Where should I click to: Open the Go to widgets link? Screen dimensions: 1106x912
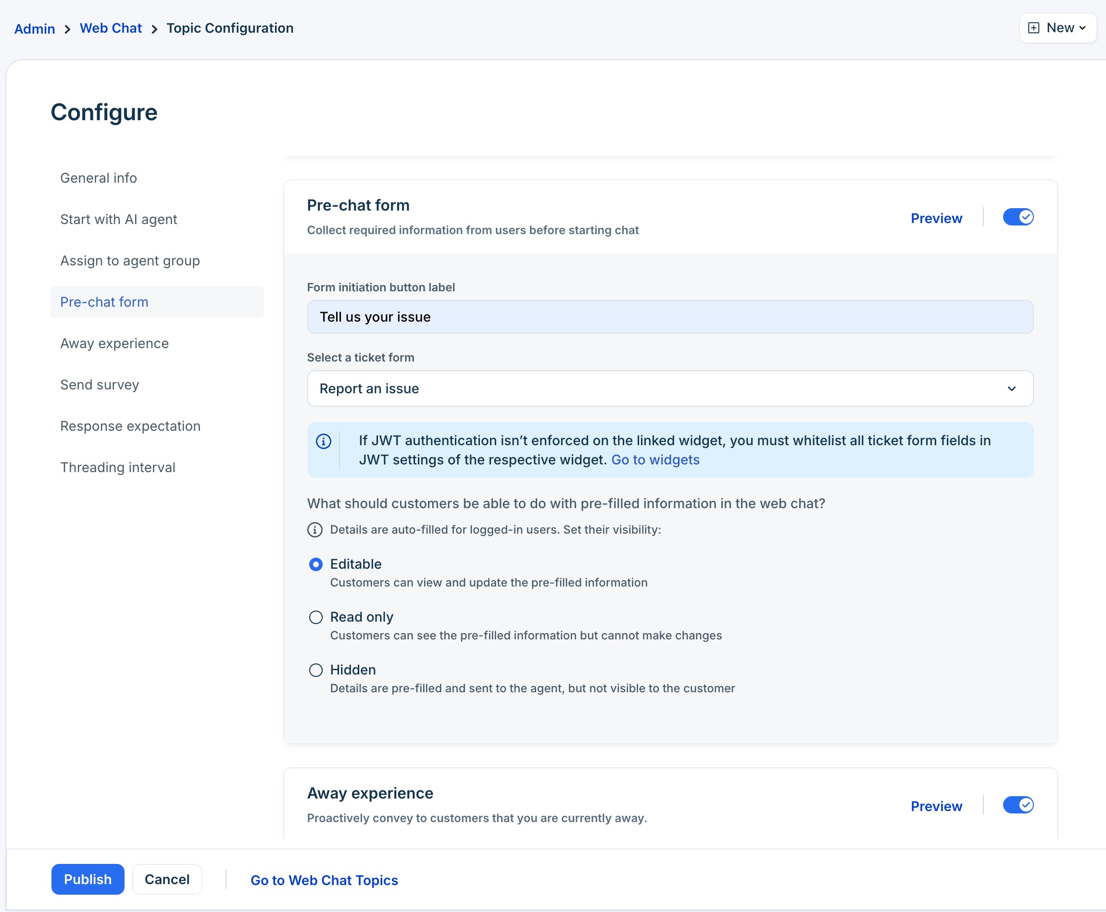655,460
